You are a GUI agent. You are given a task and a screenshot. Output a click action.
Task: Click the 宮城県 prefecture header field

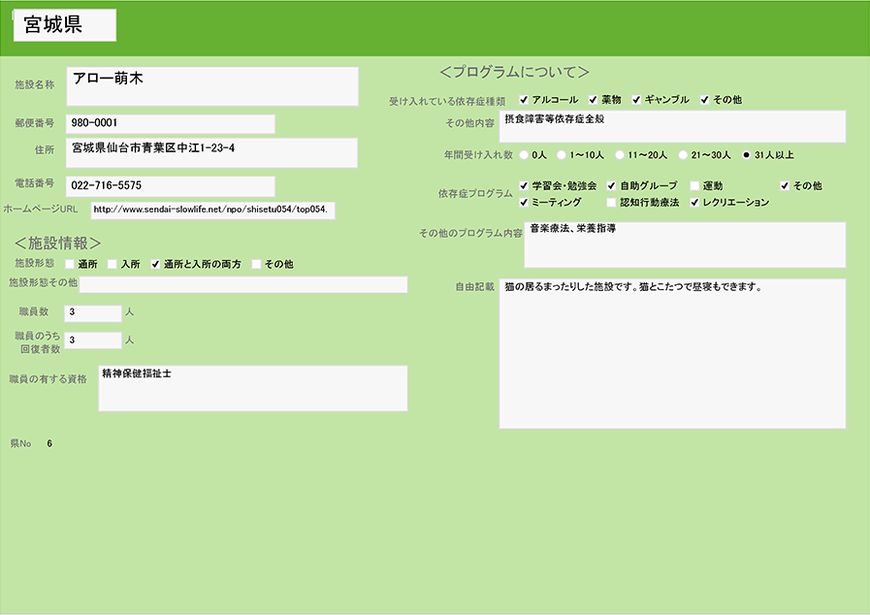coord(65,26)
